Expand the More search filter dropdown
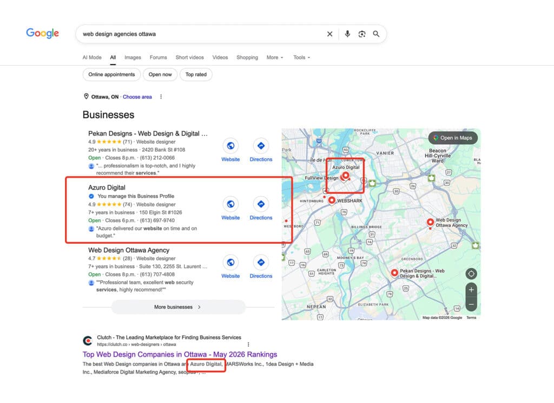Viewport: 554px width, 403px height. [275, 57]
